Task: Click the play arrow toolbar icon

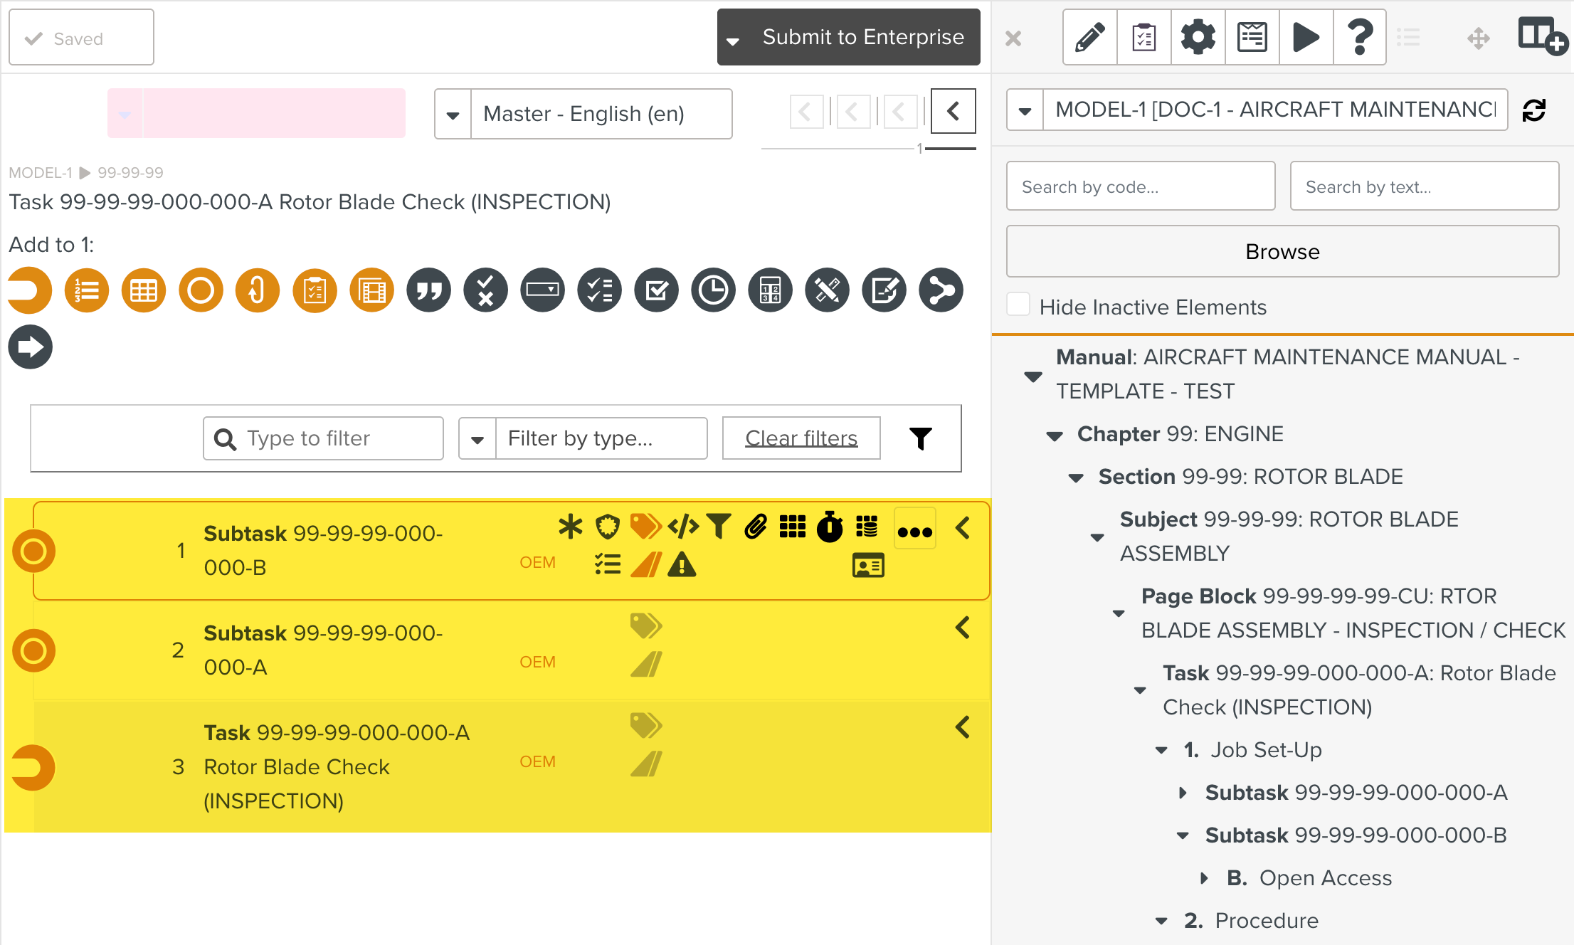Action: coord(1306,37)
